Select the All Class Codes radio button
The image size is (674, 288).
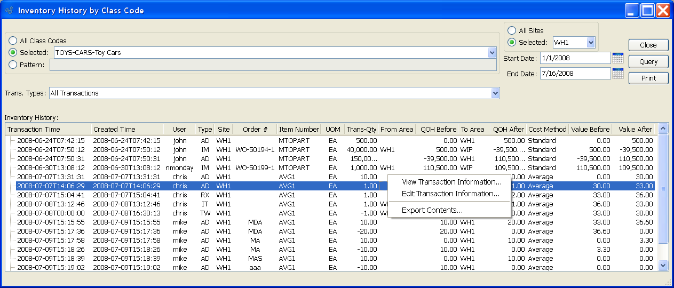click(13, 41)
